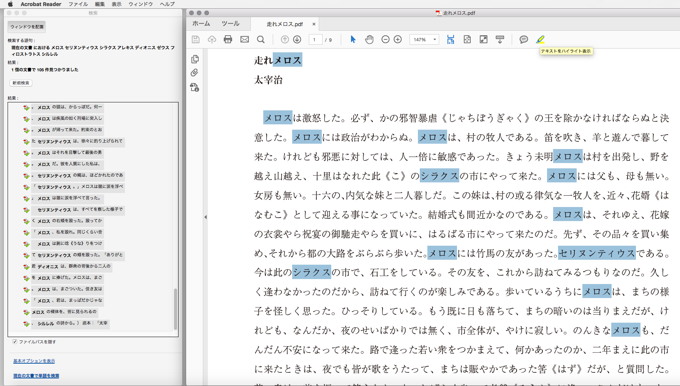Click the highlighted セリヌンティウス in the document

(x=597, y=253)
